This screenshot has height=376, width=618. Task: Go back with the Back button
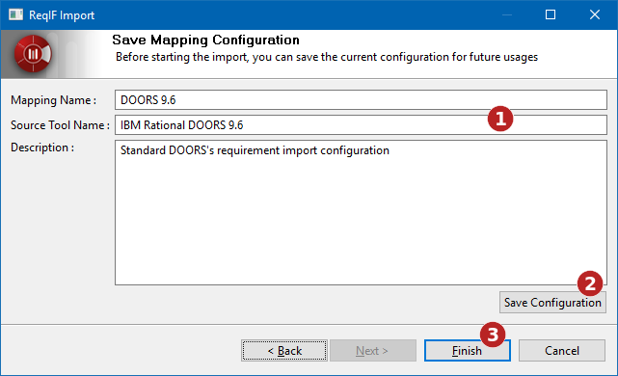pyautogui.click(x=284, y=350)
